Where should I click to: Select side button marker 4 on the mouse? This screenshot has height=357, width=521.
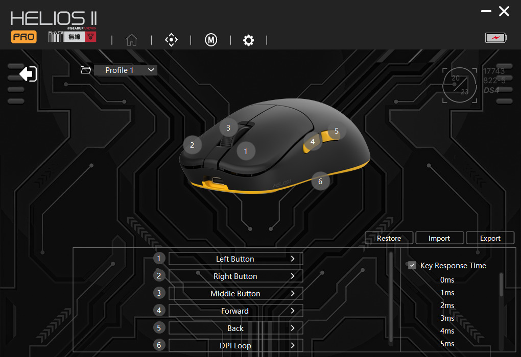pyautogui.click(x=313, y=142)
